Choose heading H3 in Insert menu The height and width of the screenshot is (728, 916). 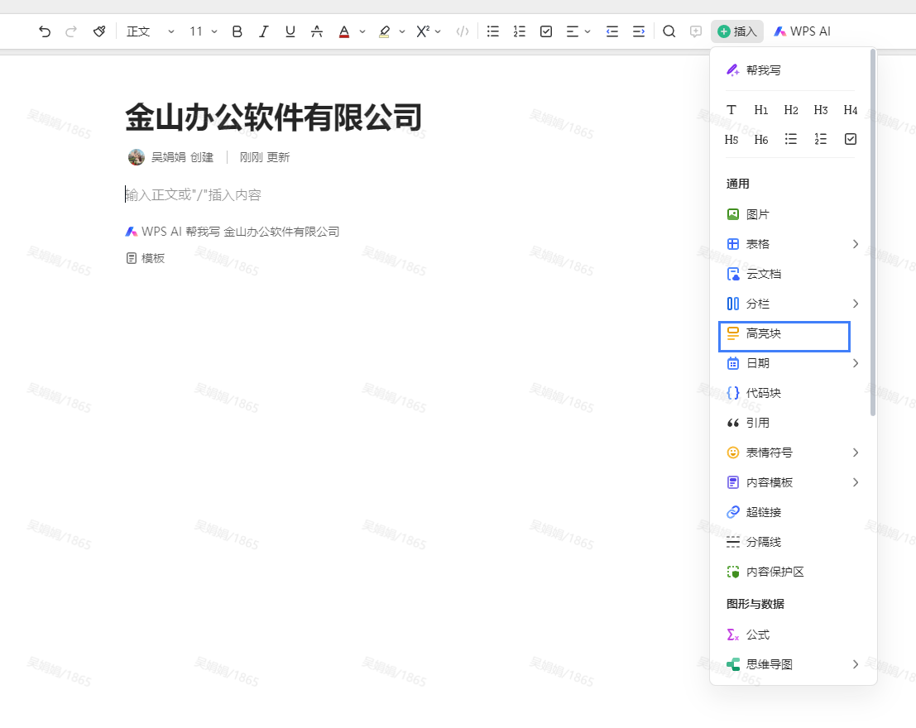pyautogui.click(x=821, y=110)
